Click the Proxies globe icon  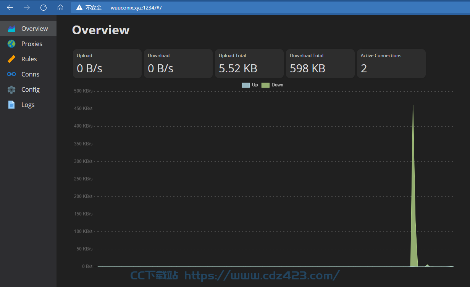tap(11, 44)
